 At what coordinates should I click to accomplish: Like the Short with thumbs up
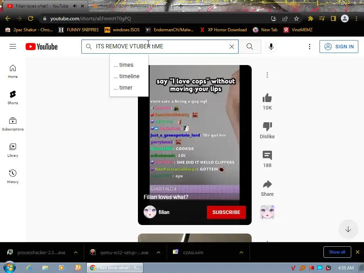tap(267, 98)
